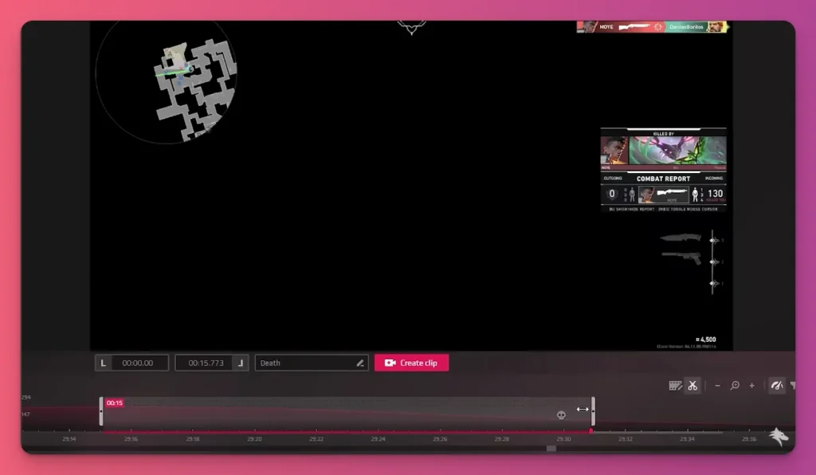This screenshot has height=475, width=816.
Task: Open the event filter funnel
Action: (x=794, y=385)
